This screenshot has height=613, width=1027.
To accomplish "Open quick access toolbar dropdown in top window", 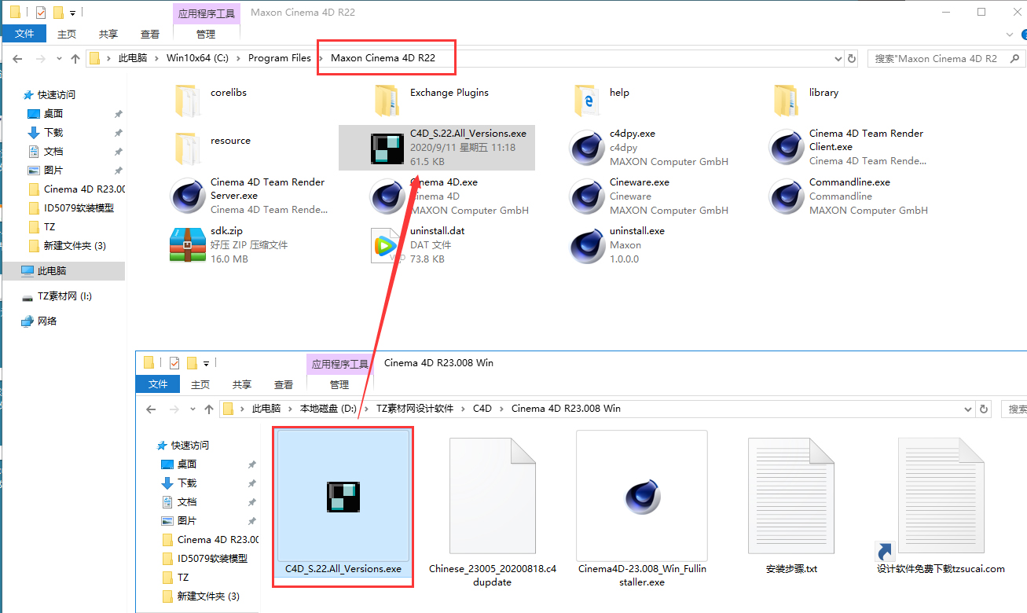I will [73, 13].
